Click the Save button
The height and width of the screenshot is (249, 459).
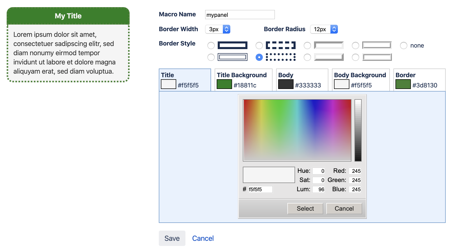(172, 238)
